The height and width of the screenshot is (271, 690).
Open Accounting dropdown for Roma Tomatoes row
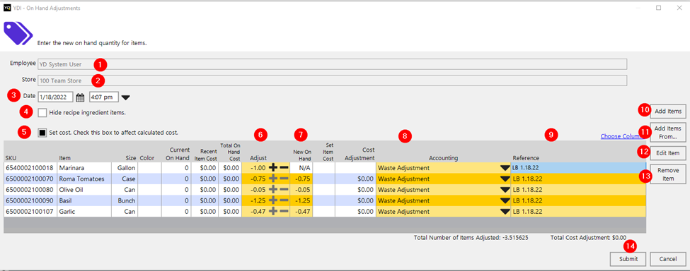tap(505, 179)
